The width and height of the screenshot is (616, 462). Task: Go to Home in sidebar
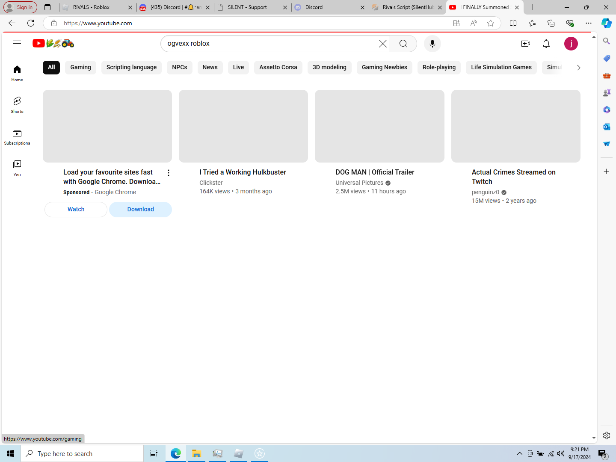pyautogui.click(x=17, y=74)
